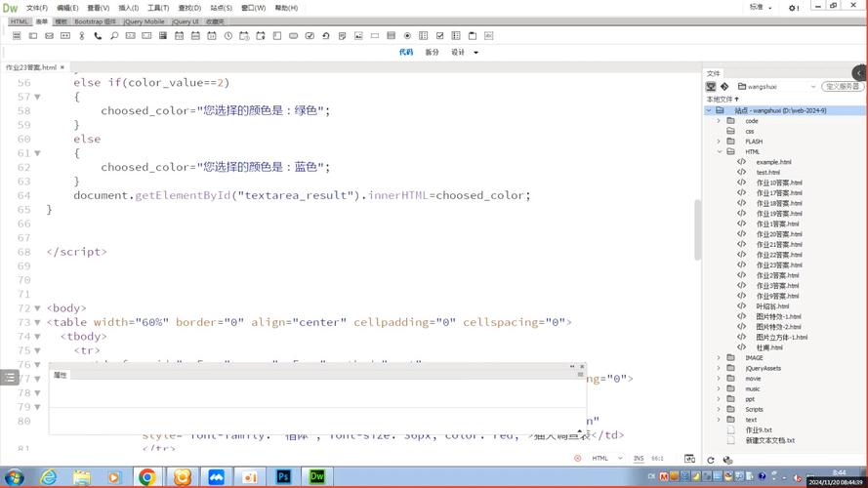Click the Tel phone field icon
The height and width of the screenshot is (488, 868).
(x=98, y=35)
